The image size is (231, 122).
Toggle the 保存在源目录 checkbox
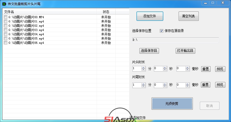pyautogui.click(x=161, y=31)
